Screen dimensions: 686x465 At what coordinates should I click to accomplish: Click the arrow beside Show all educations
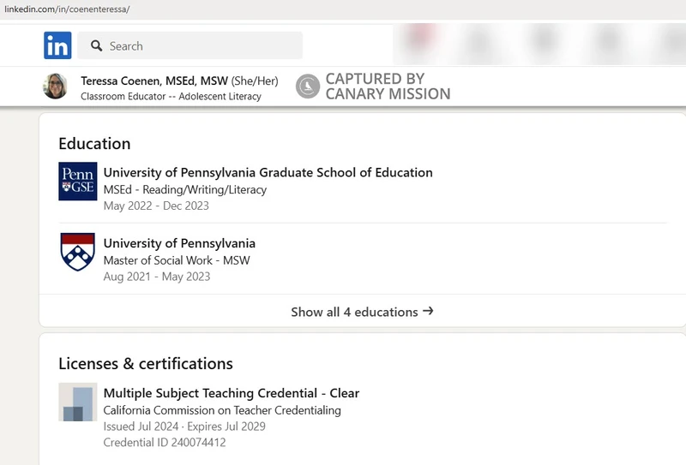pyautogui.click(x=428, y=312)
